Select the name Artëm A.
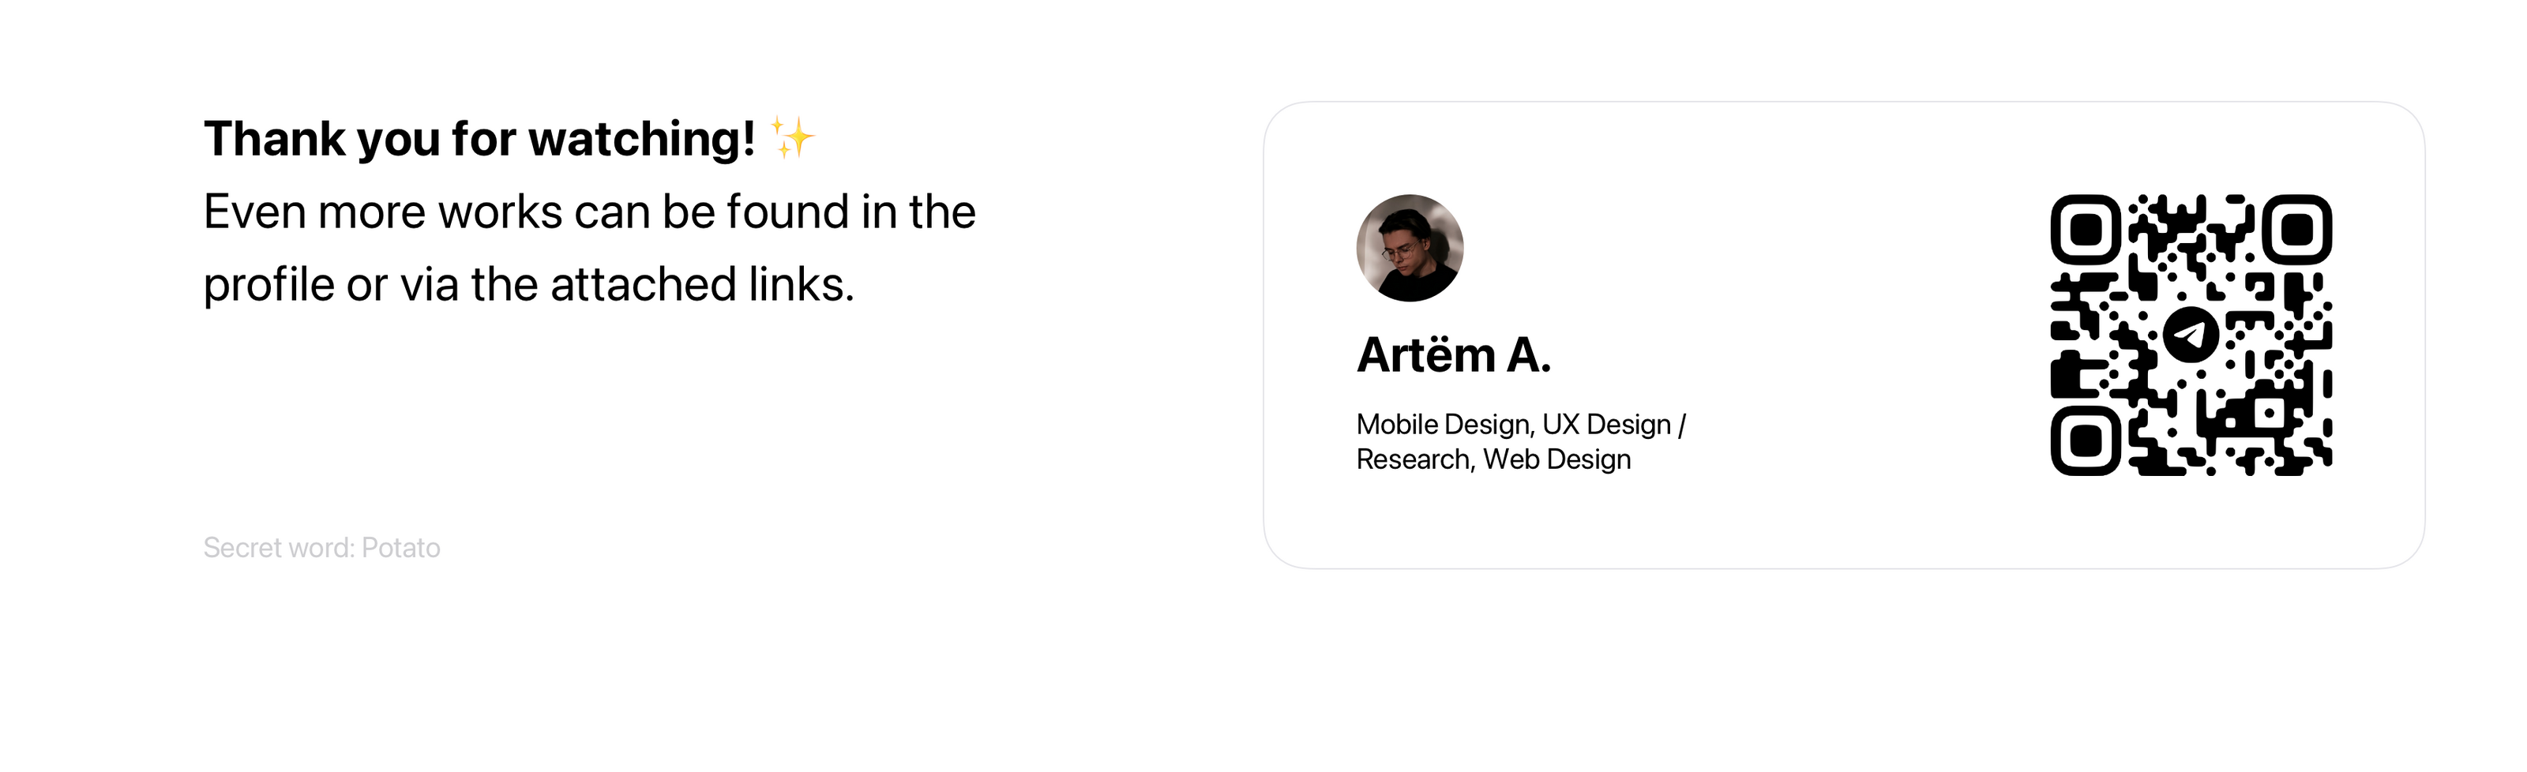The width and height of the screenshot is (2527, 772). coord(1454,355)
